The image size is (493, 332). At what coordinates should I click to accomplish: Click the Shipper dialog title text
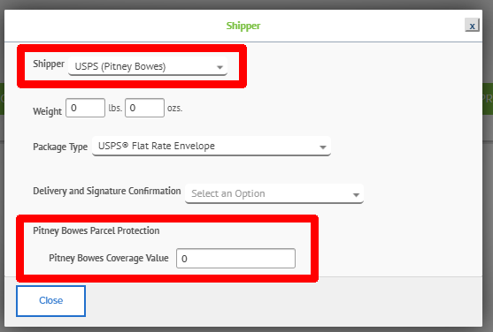243,26
